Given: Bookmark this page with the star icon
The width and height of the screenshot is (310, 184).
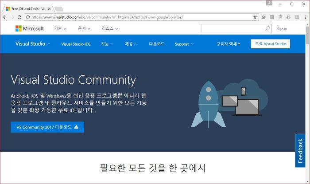Looking at the screenshot, I should tap(255, 17).
